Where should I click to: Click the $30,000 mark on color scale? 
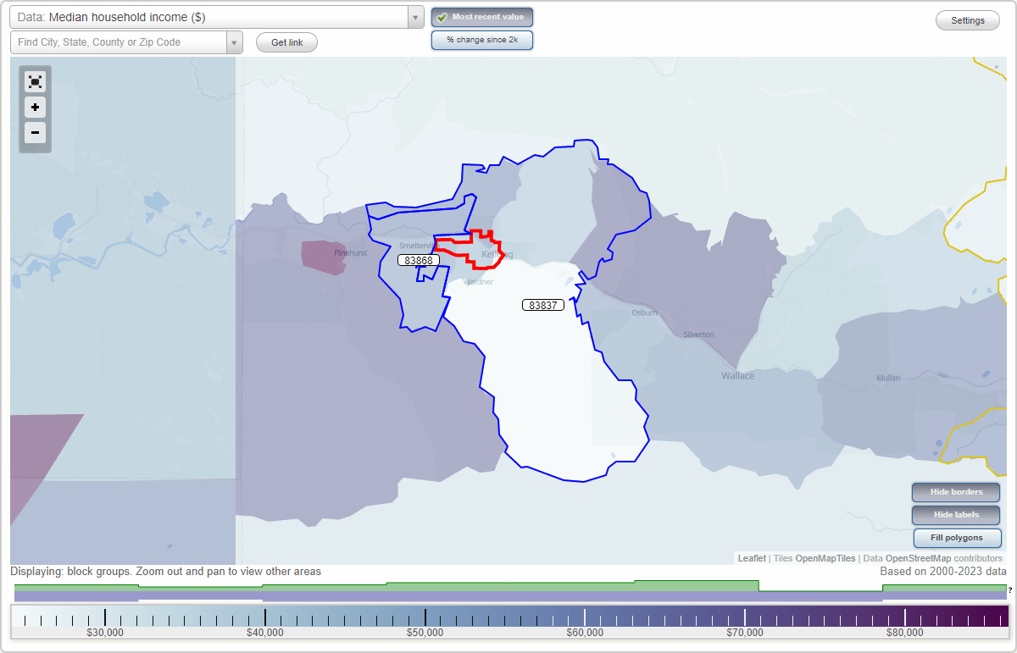click(105, 632)
